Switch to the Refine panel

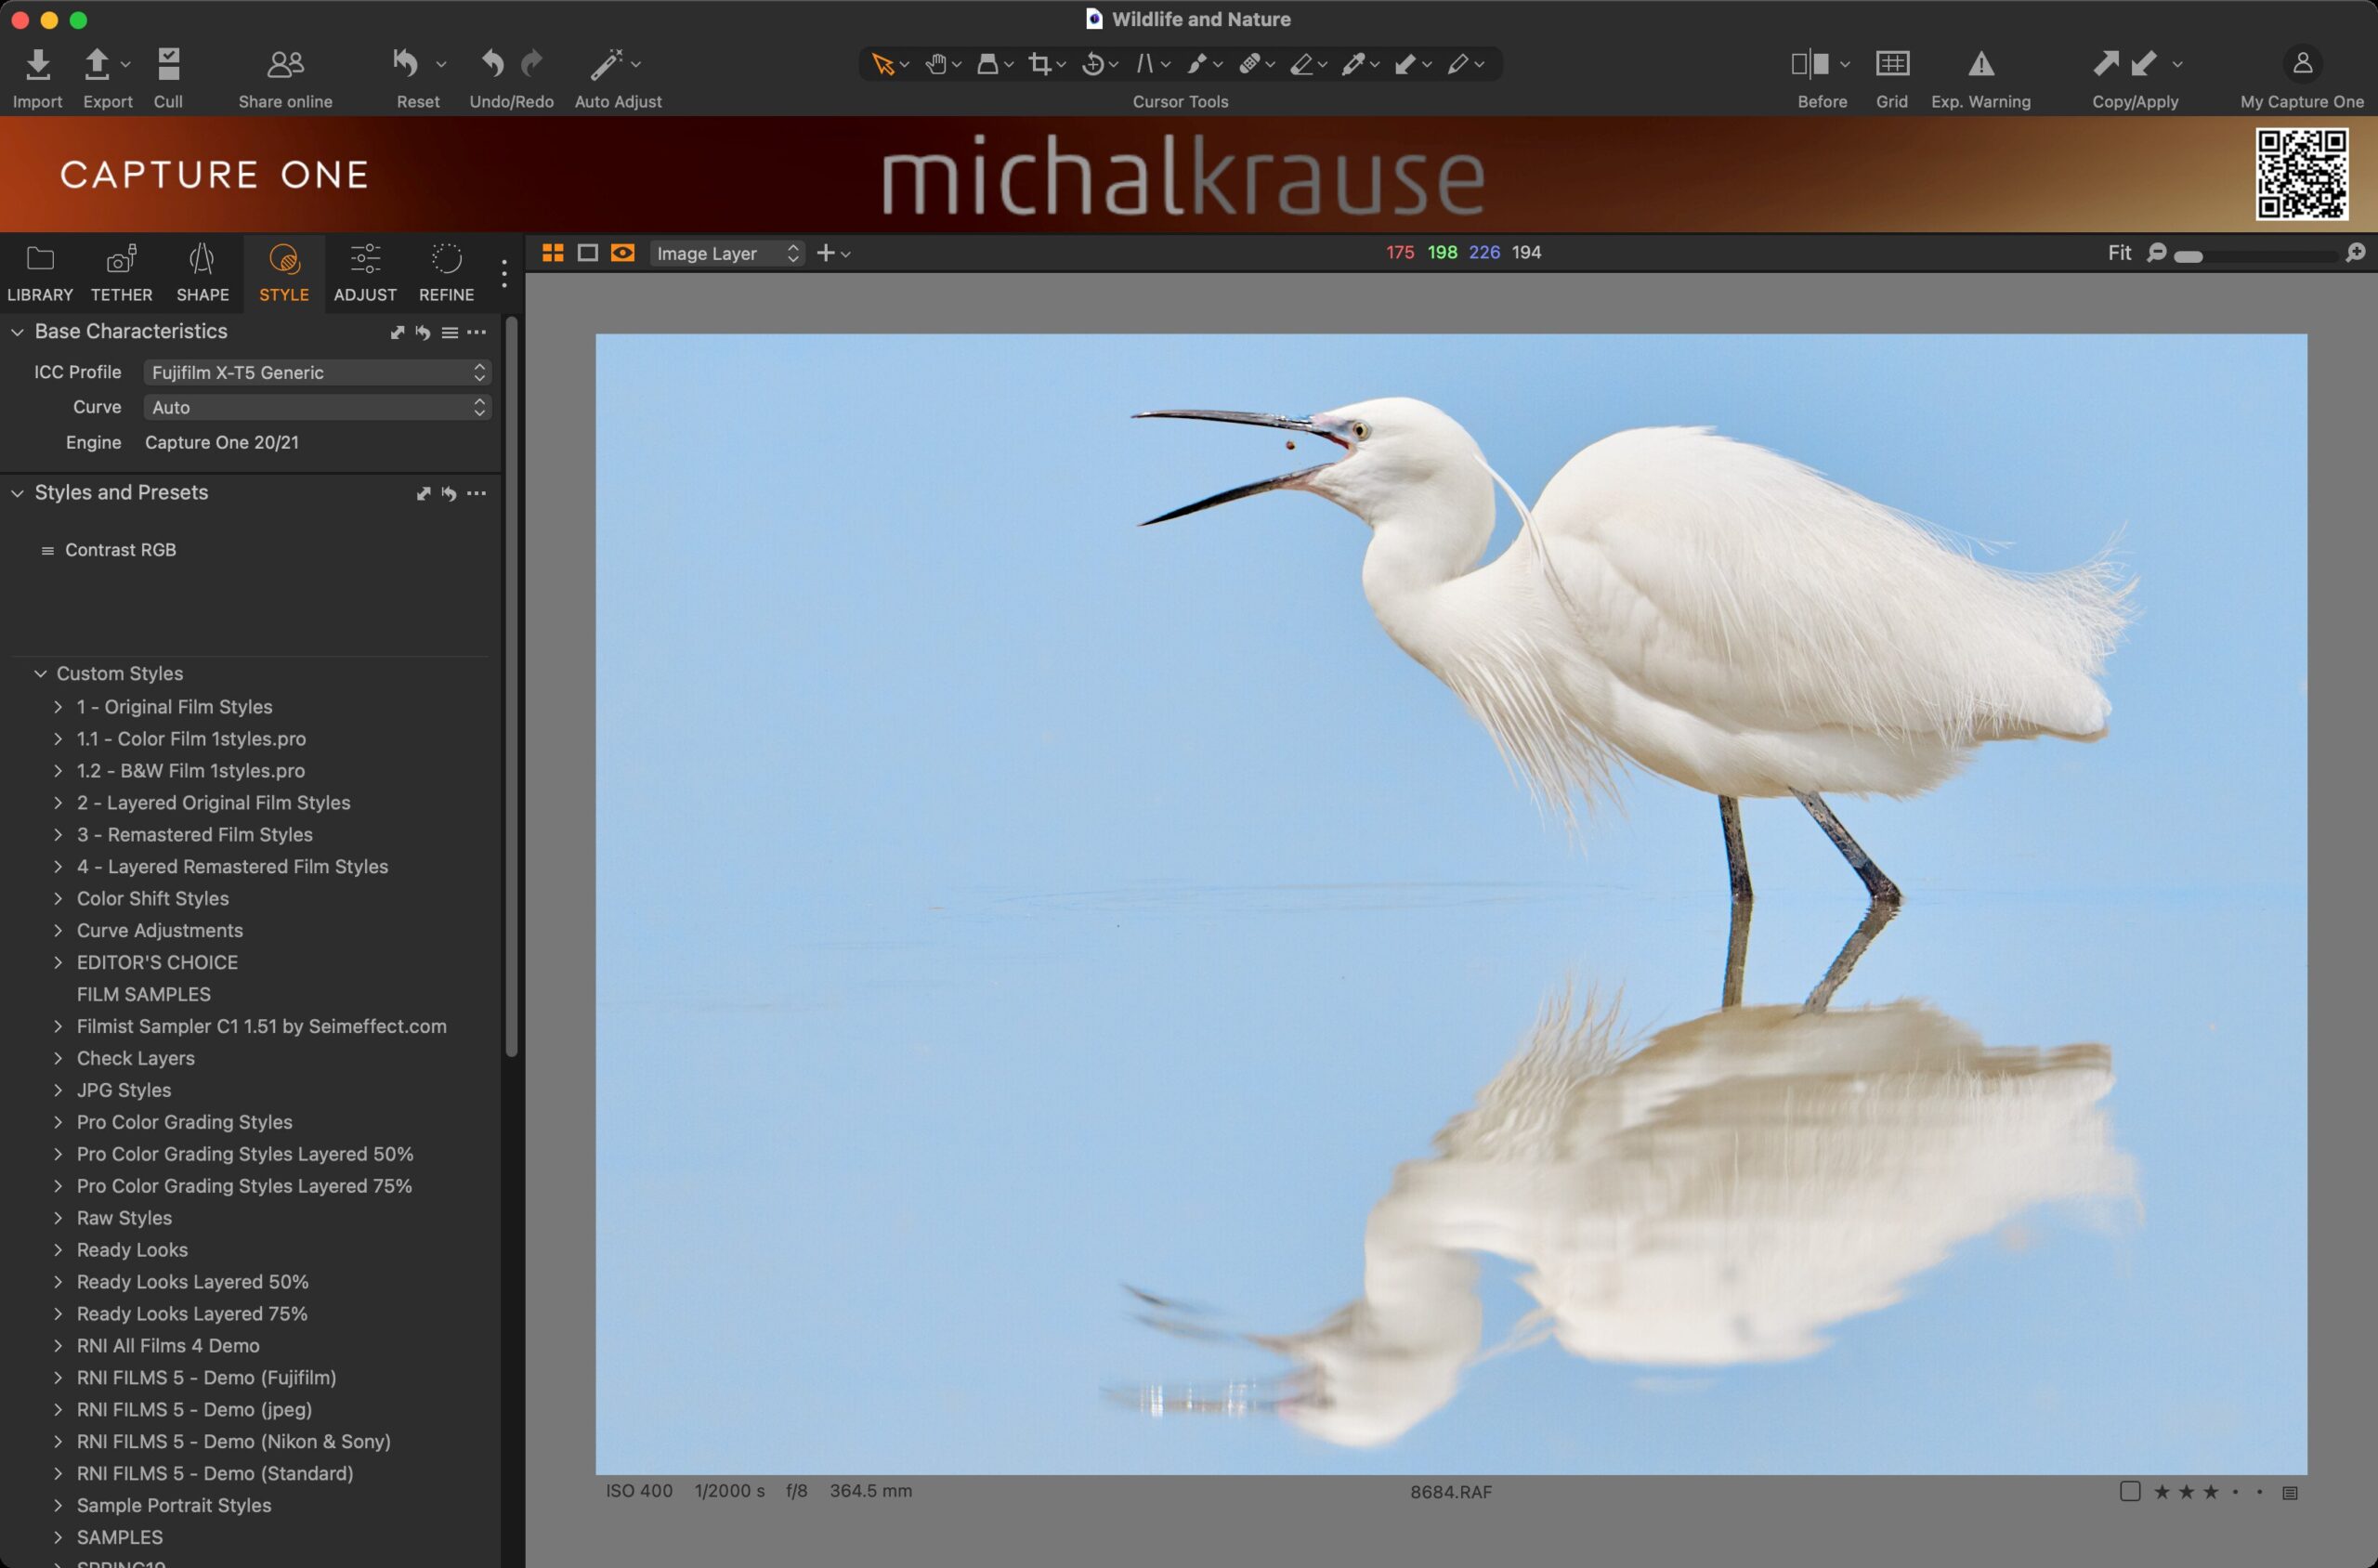tap(446, 271)
